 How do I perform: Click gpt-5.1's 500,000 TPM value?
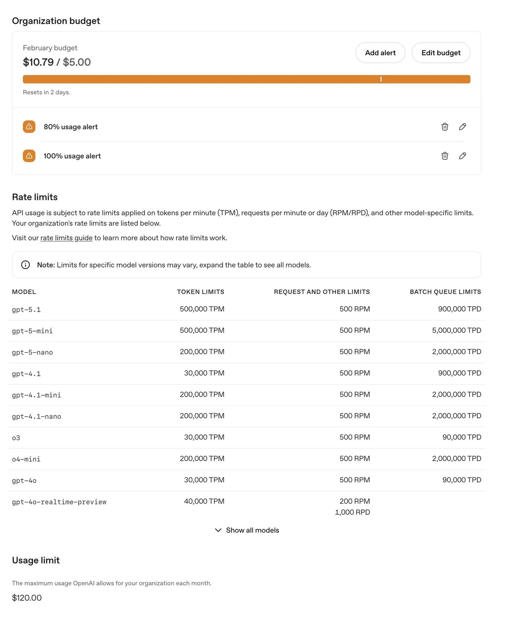click(202, 309)
